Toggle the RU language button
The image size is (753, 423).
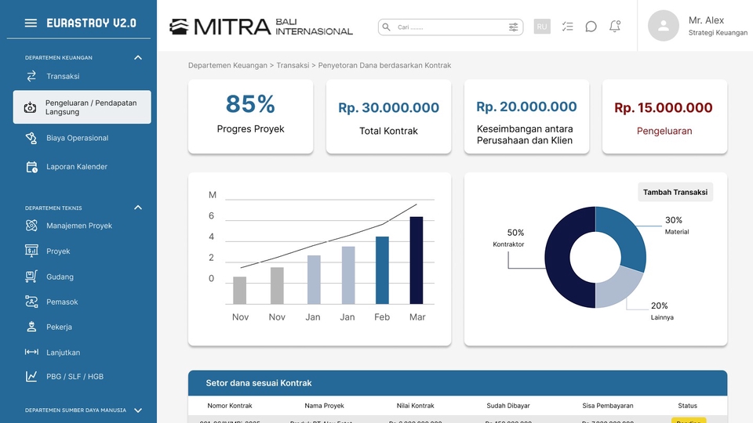(542, 27)
